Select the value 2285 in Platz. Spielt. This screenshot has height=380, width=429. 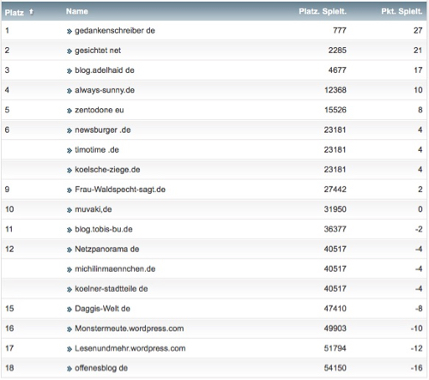point(337,51)
